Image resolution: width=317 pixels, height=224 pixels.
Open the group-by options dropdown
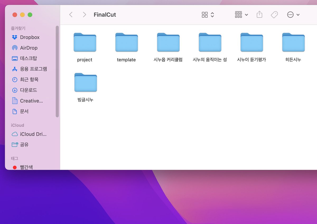point(241,14)
